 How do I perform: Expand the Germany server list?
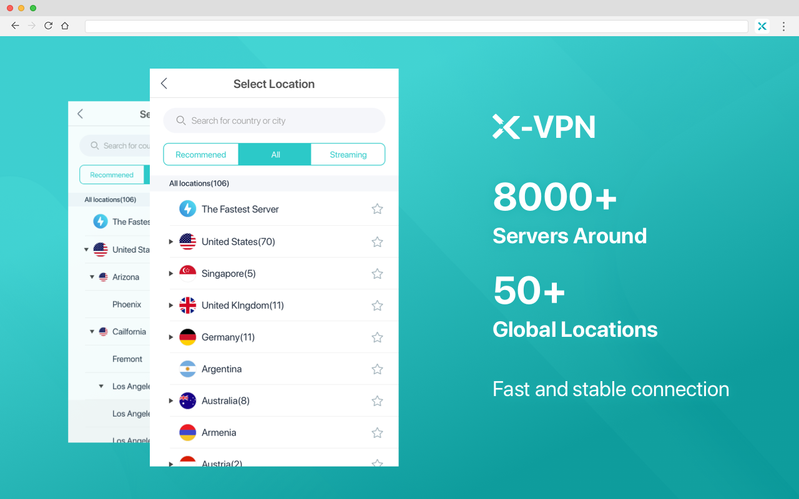point(171,337)
